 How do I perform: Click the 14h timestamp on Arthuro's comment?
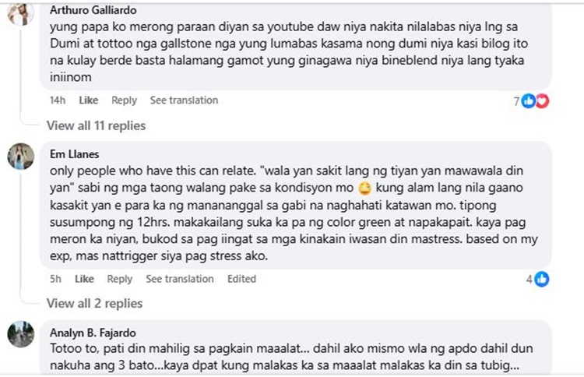57,100
